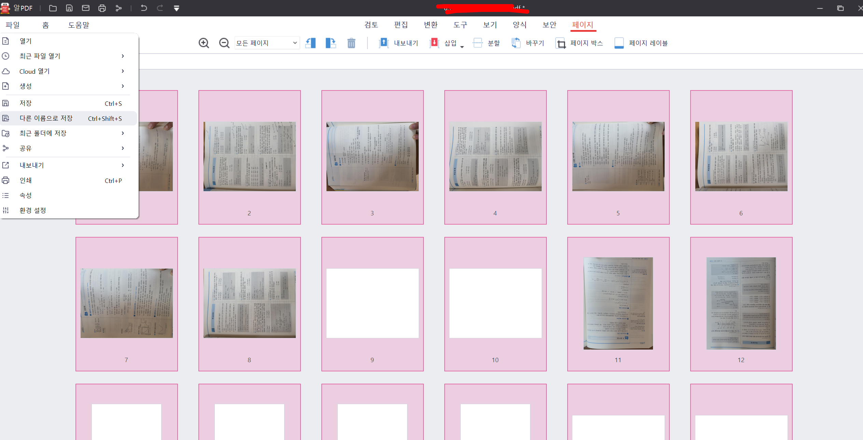Select page 8 thumbnail

(x=250, y=304)
